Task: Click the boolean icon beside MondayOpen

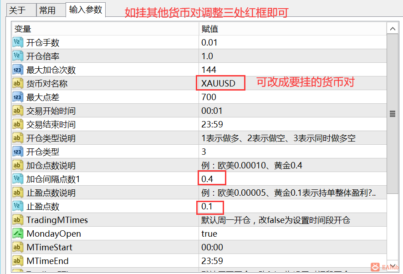Action: tap(18, 233)
